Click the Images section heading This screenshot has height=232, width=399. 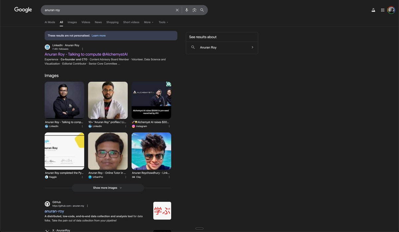pos(52,76)
